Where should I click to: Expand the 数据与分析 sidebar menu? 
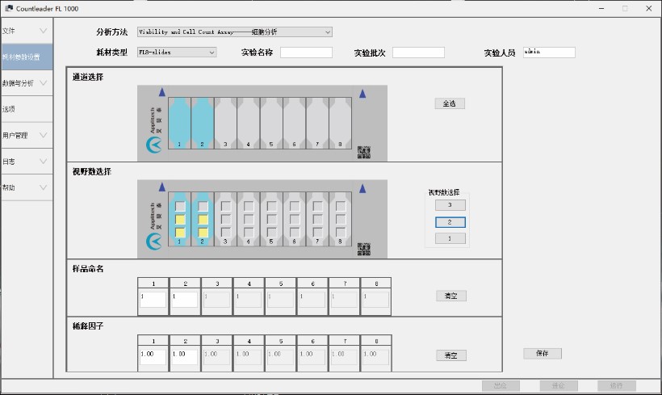click(27, 82)
